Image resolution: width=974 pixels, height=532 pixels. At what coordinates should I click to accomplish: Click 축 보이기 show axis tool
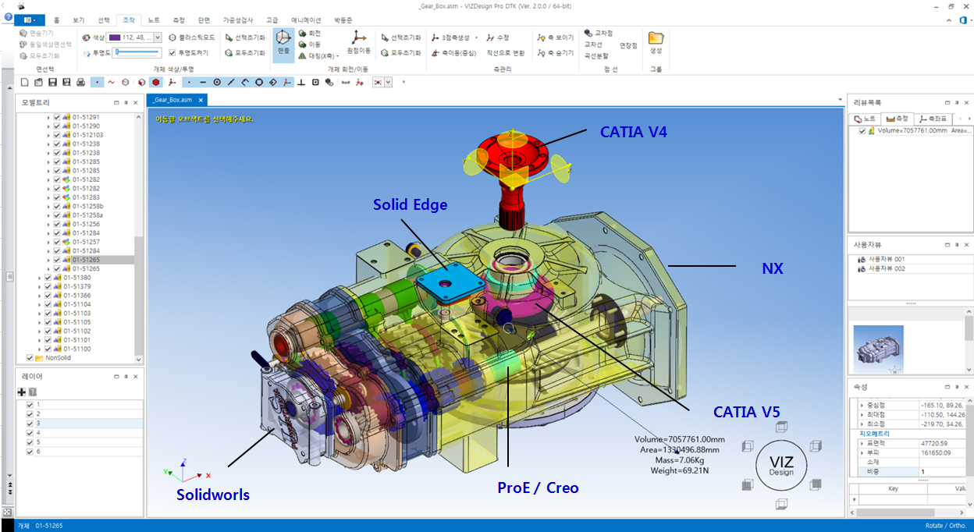pos(556,37)
